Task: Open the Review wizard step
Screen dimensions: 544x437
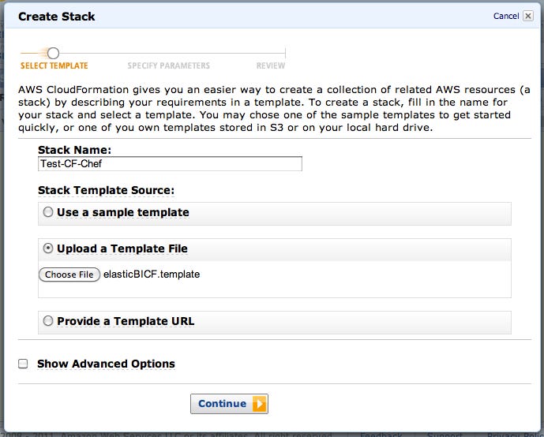Action: click(270, 66)
